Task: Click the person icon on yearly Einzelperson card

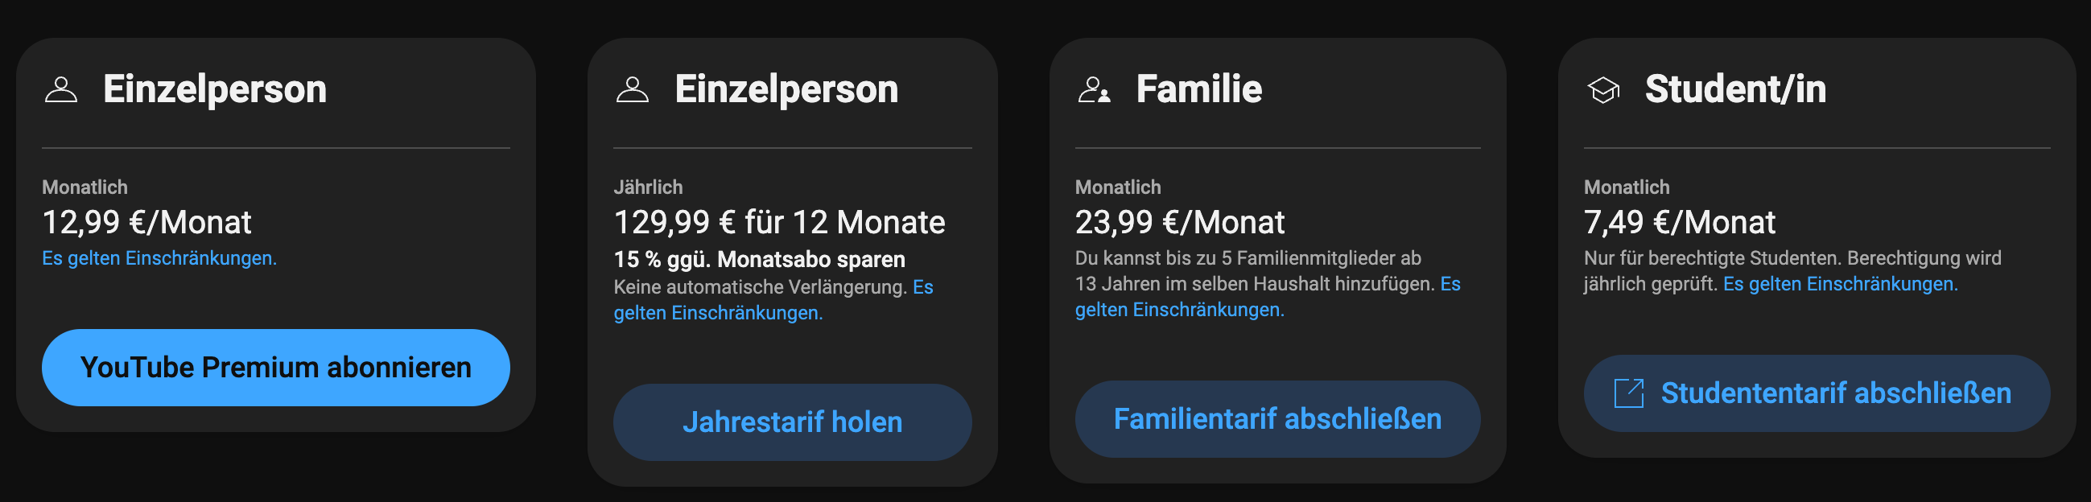Action: 633,89
